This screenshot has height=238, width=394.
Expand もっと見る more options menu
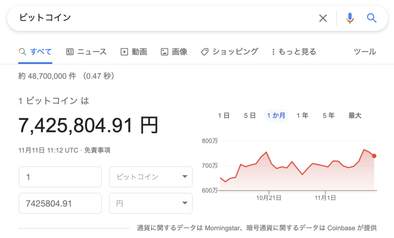294,52
